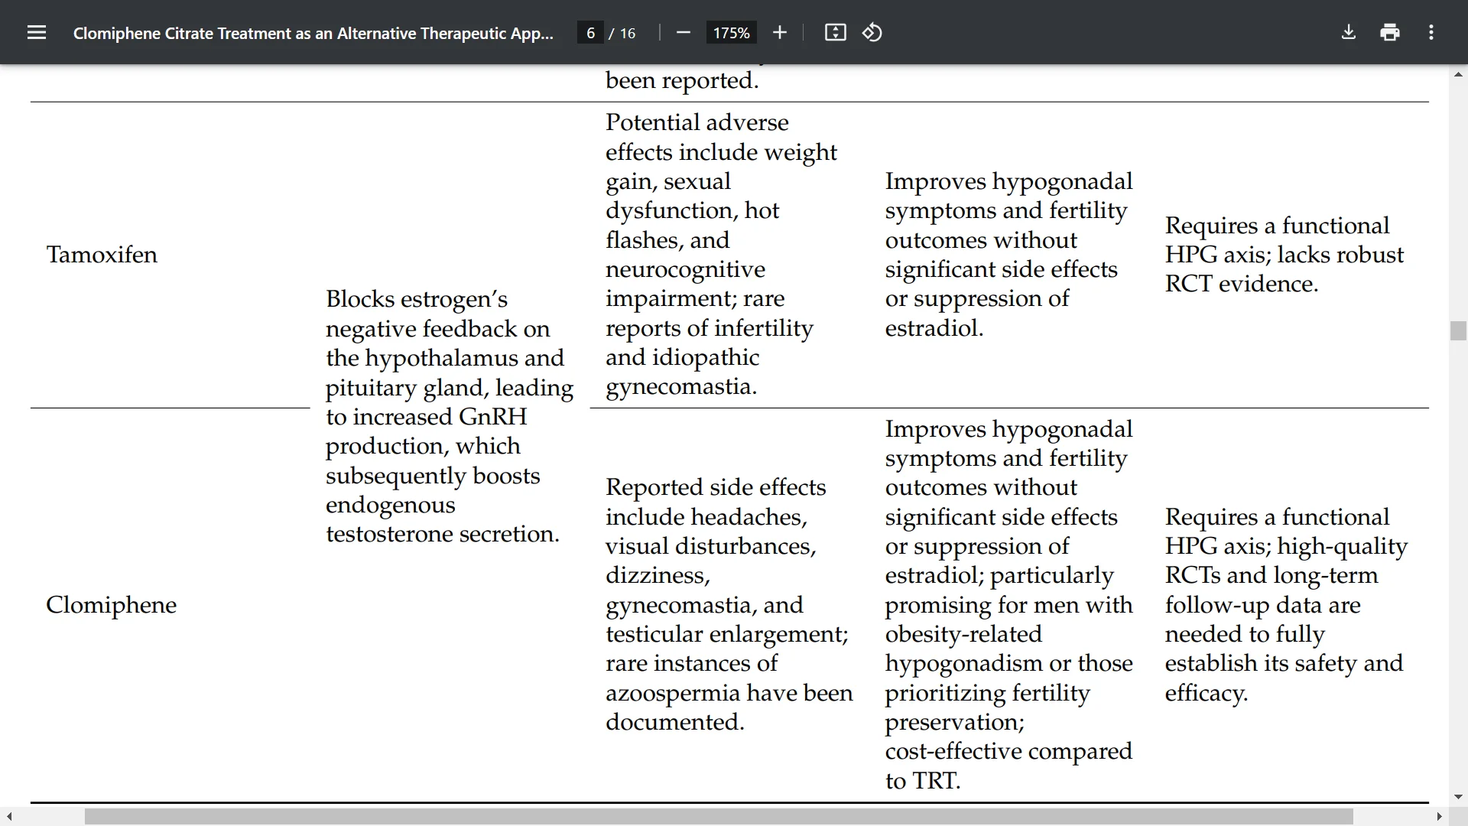Click the scroll right arrow
This screenshot has height=826, width=1468.
pos(1439,817)
